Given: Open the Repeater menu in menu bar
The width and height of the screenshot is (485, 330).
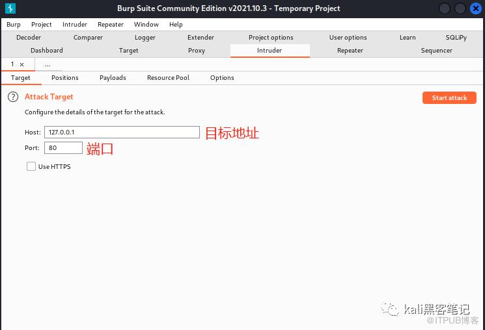Looking at the screenshot, I should [111, 25].
